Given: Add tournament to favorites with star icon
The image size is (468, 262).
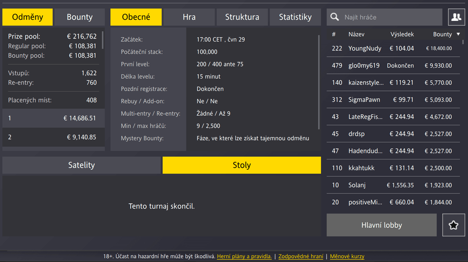Looking at the screenshot, I should [453, 225].
